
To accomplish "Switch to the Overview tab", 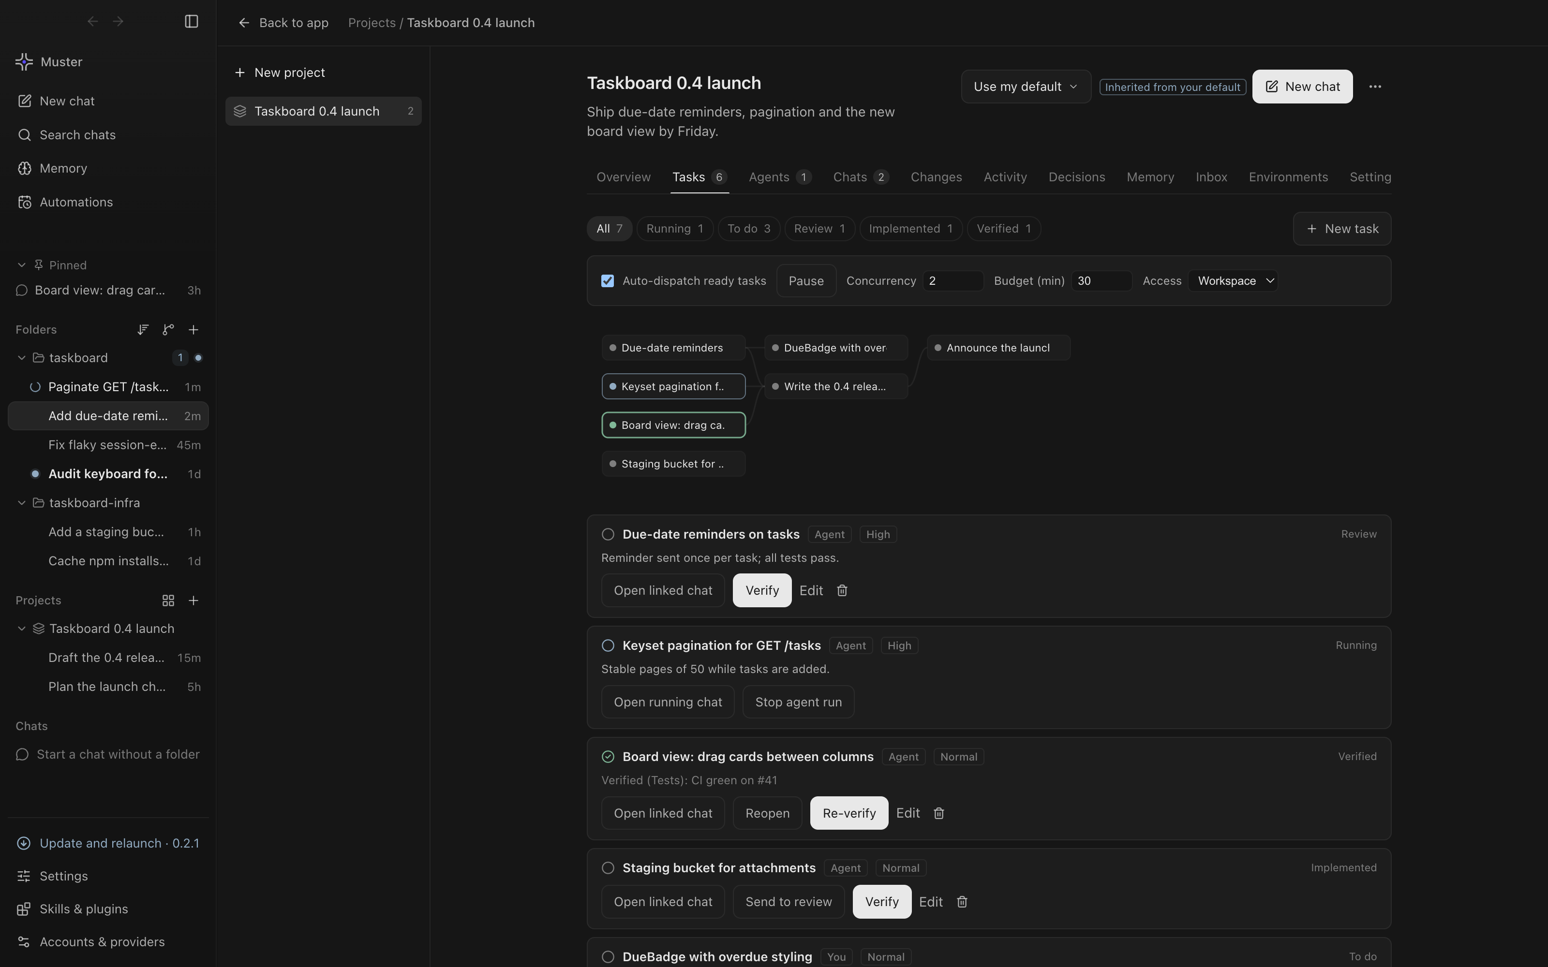I will (623, 177).
